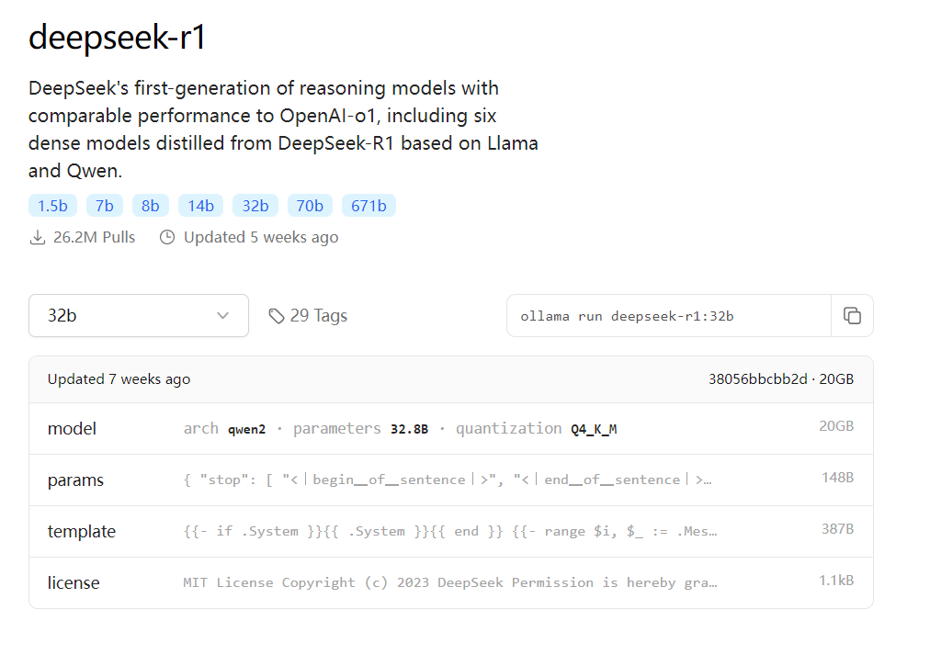View all 29 Tags

tap(318, 316)
